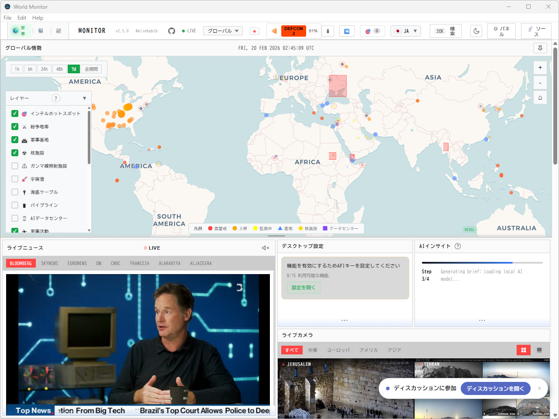The height and width of the screenshot is (419, 559).
Task: Enable the AIデータセンター layer checkbox
Action: tap(15, 218)
